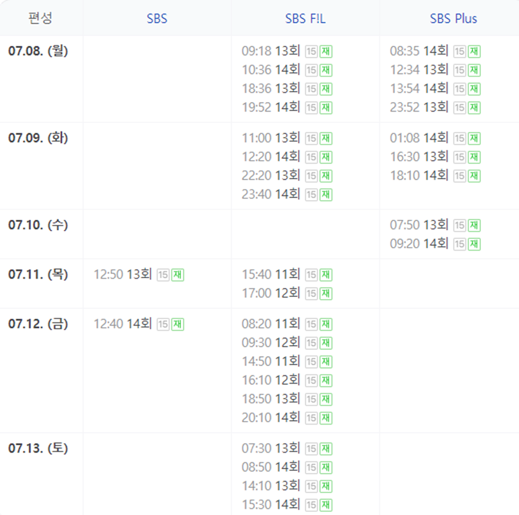Click the 18:10 14회 schedule entry
519x515 pixels.
point(419,176)
